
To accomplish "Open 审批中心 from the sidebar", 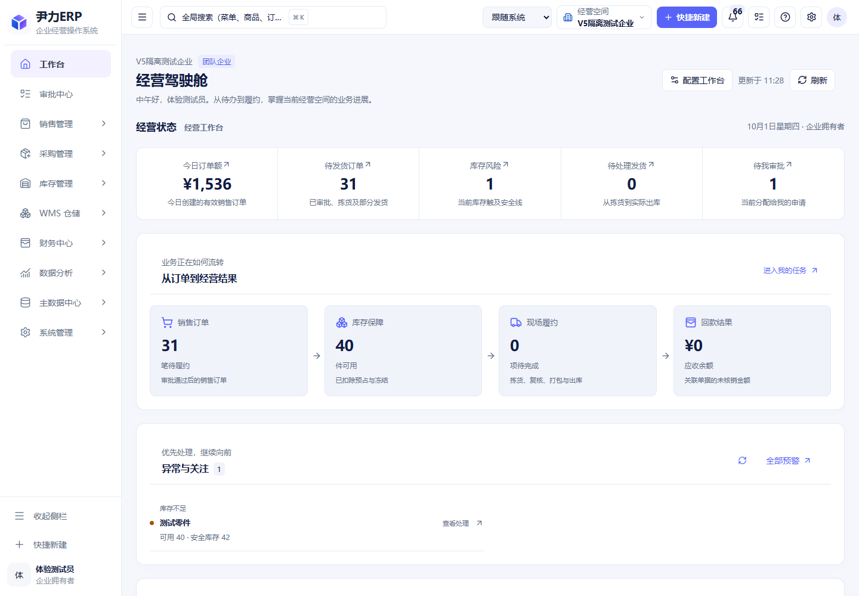I will 61,94.
